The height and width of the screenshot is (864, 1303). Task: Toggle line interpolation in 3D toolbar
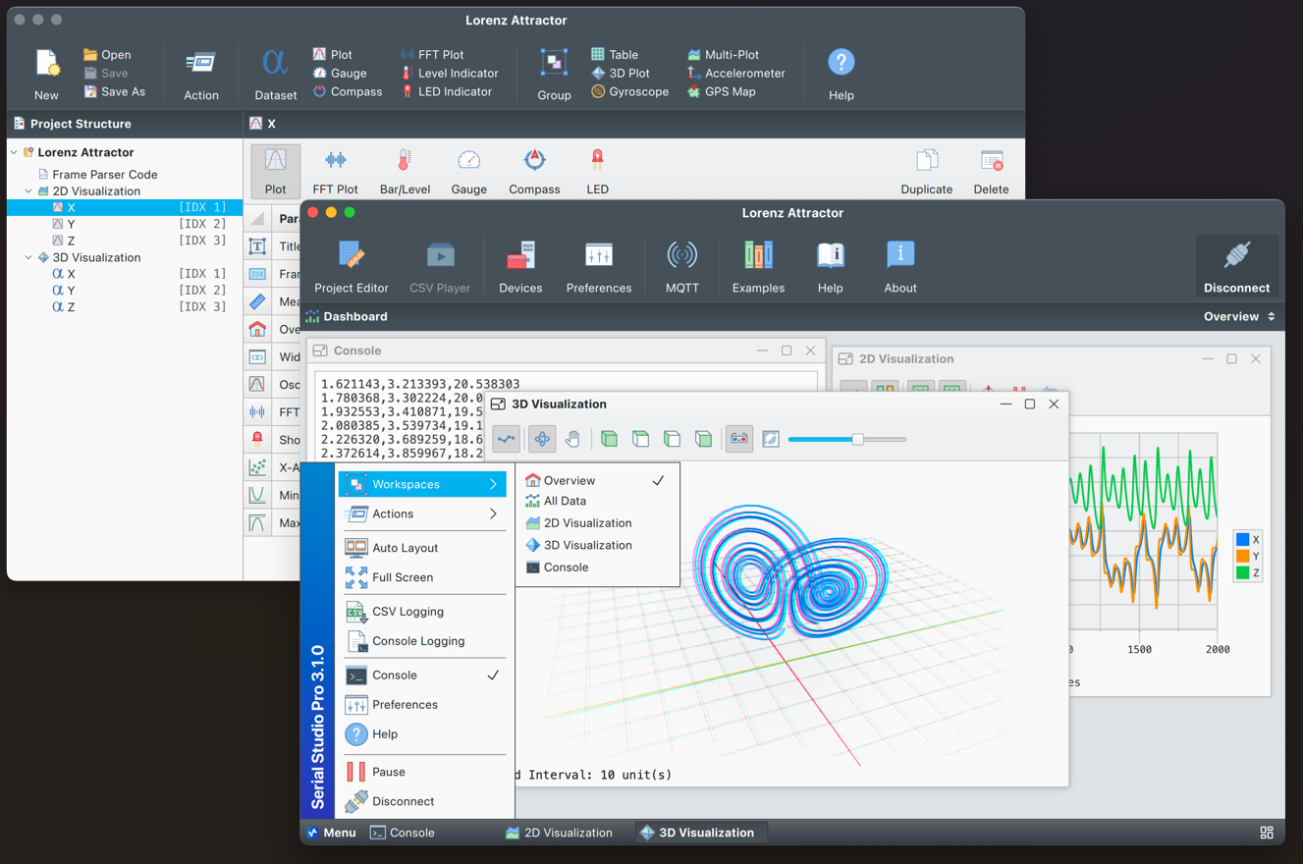pyautogui.click(x=507, y=439)
